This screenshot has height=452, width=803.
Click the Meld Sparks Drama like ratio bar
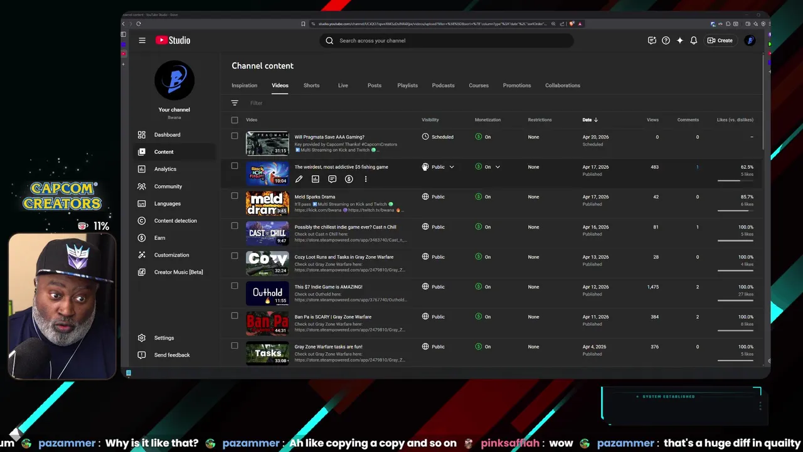735,210
